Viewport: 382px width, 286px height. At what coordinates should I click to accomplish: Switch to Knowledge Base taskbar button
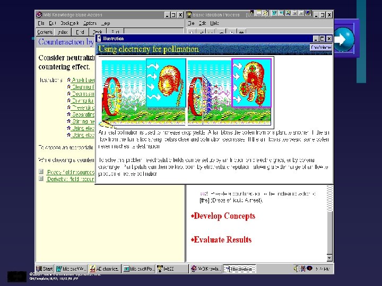tap(206, 269)
